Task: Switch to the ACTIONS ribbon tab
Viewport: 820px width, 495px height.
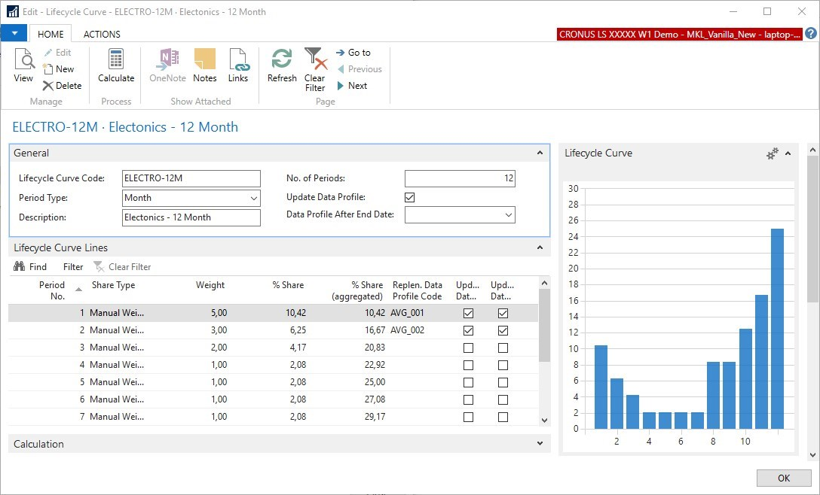Action: pos(102,34)
